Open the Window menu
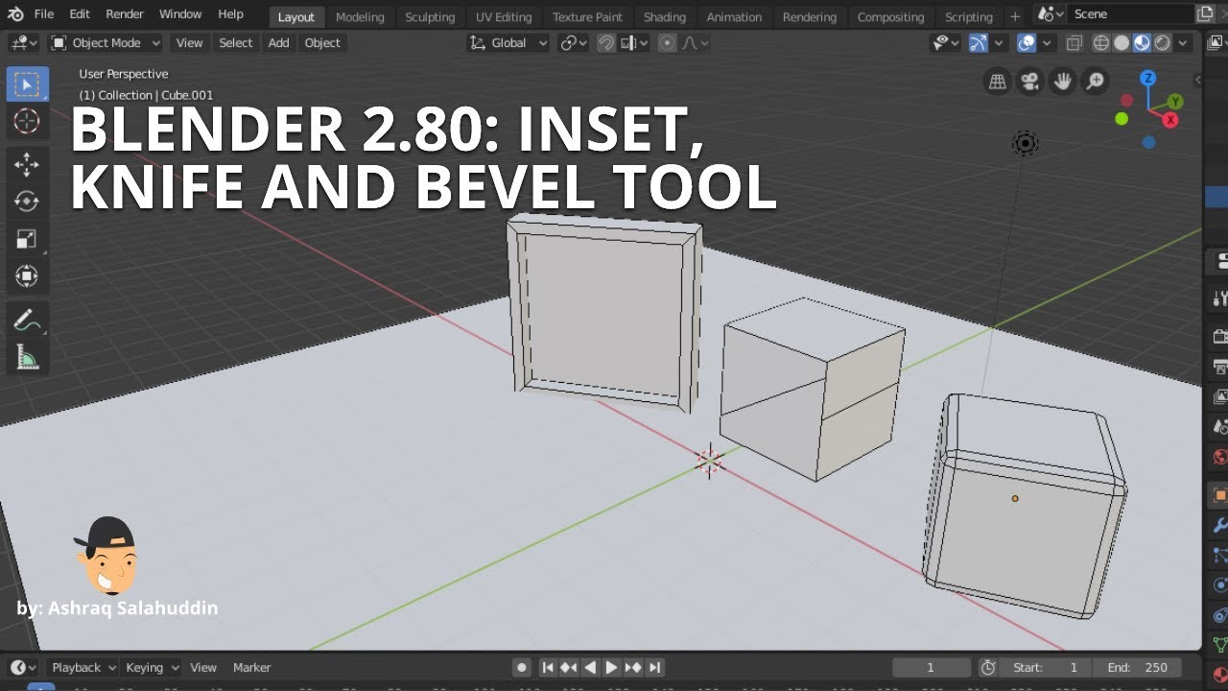The height and width of the screenshot is (691, 1228). pyautogui.click(x=180, y=14)
